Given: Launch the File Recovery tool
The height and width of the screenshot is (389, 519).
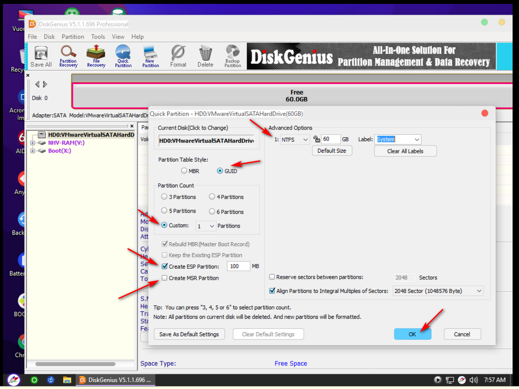Looking at the screenshot, I should [x=96, y=56].
